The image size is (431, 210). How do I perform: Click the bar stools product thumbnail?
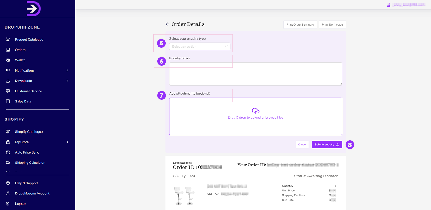185,196
